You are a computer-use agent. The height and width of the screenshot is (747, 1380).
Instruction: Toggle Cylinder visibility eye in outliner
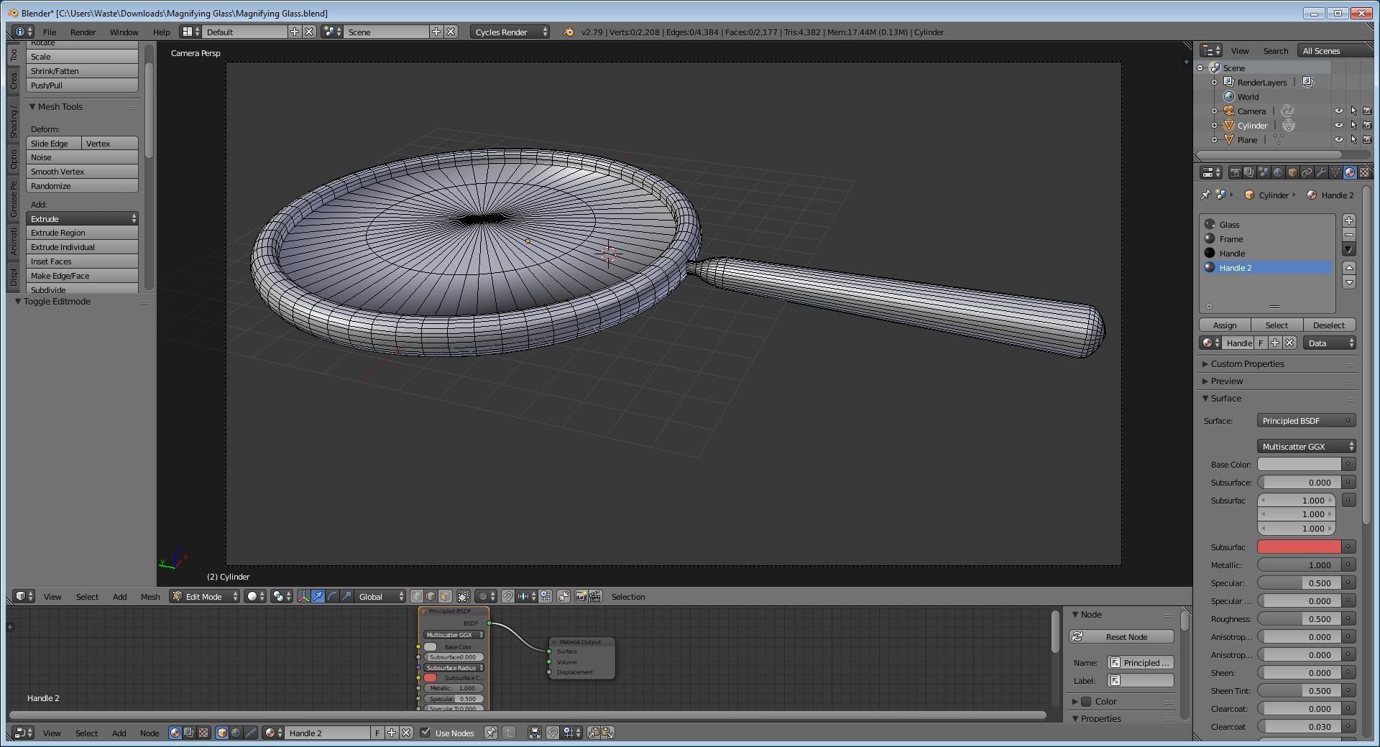point(1339,126)
